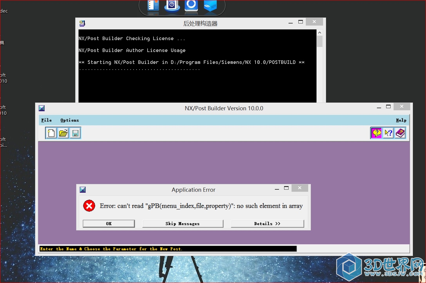The width and height of the screenshot is (426, 283).
Task: Click 'Starting NX/Post Builder' console line
Action: (x=192, y=62)
